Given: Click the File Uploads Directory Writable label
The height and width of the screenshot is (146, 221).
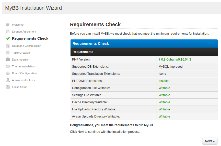Looking at the screenshot, I should 94,109.
